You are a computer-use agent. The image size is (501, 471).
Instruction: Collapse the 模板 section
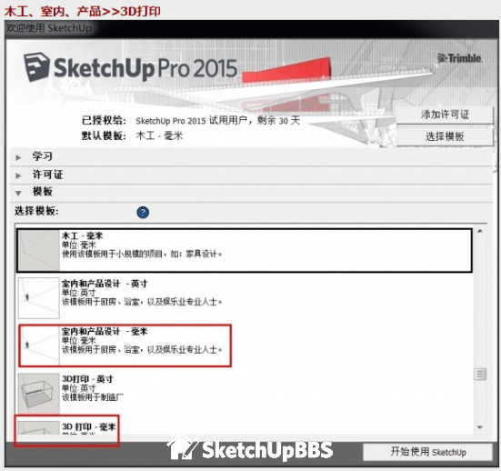18,193
